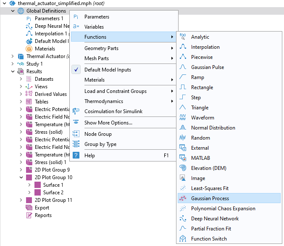Click the Image function icon
Viewport: 284px width, 246px height.
coord(183,178)
